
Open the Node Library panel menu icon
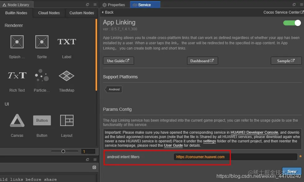pyautogui.click(x=95, y=4)
